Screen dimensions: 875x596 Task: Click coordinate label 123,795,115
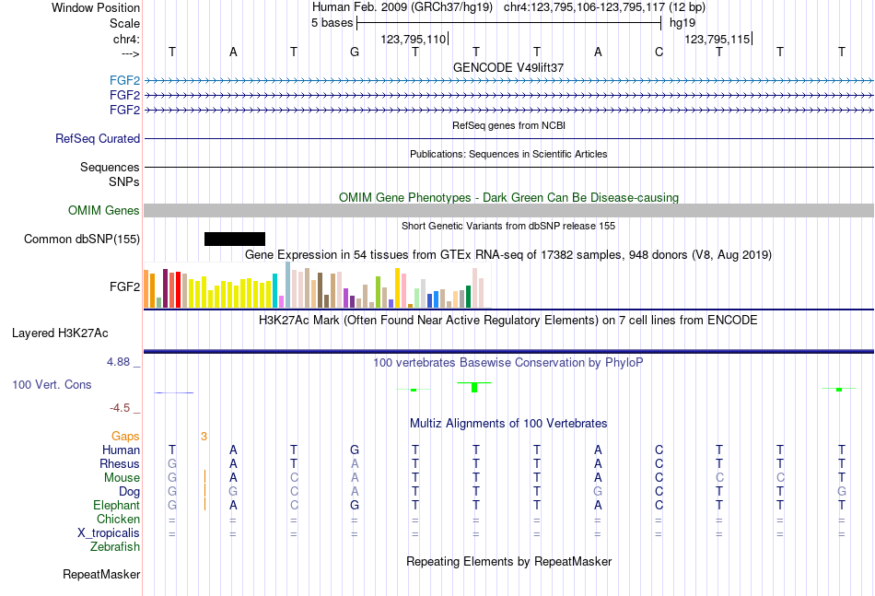(717, 39)
